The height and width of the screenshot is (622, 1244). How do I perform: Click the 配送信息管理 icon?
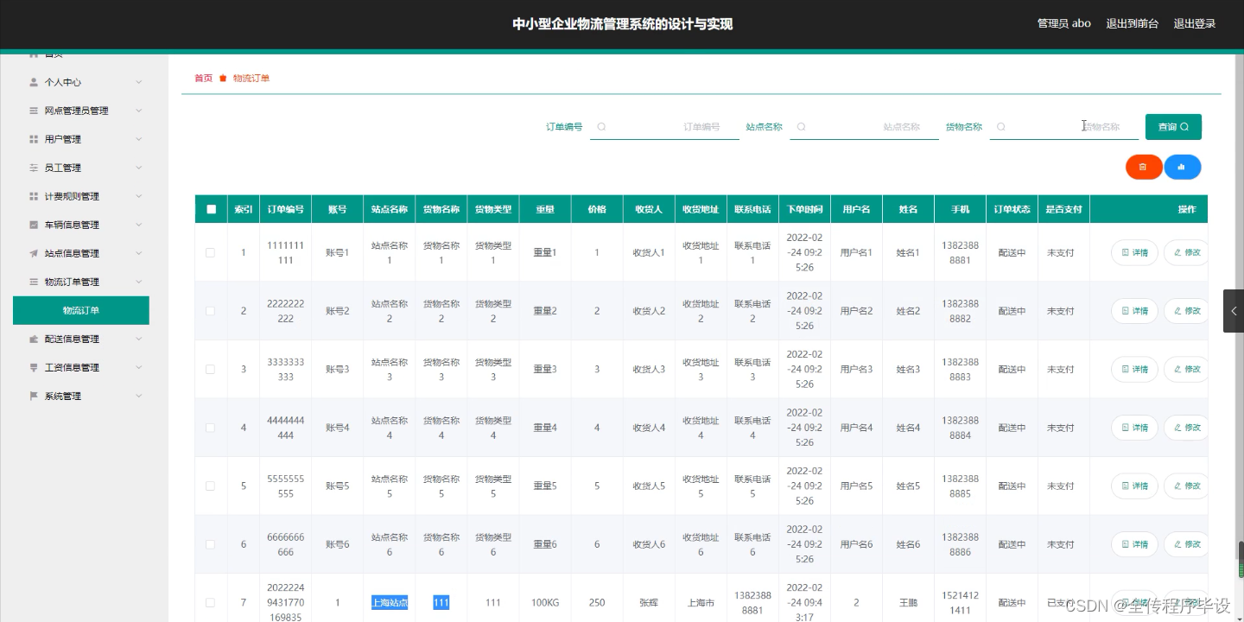click(x=34, y=339)
